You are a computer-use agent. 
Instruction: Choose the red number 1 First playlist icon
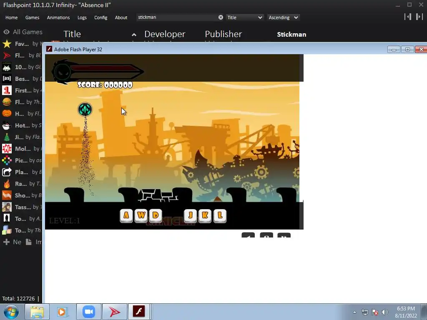pos(7,90)
